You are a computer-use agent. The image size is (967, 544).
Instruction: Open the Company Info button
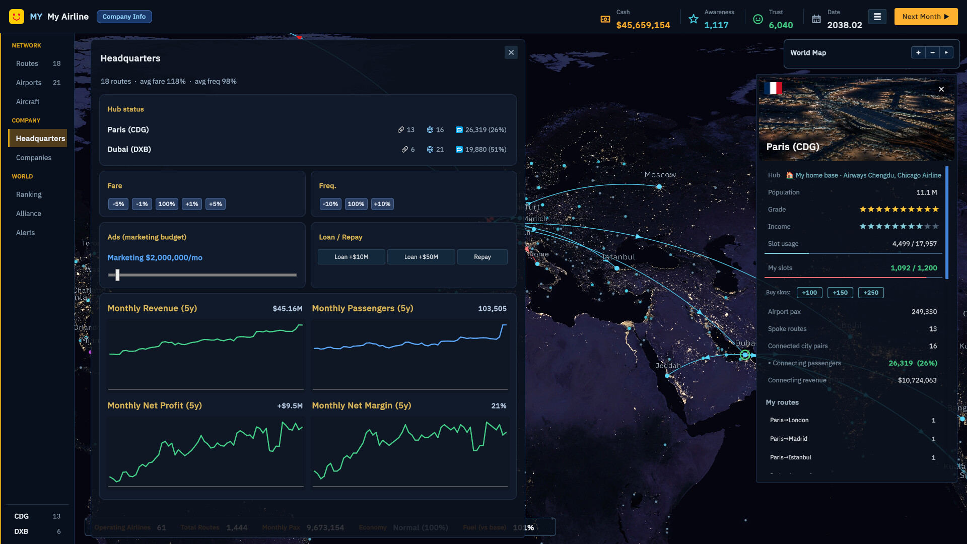click(124, 17)
